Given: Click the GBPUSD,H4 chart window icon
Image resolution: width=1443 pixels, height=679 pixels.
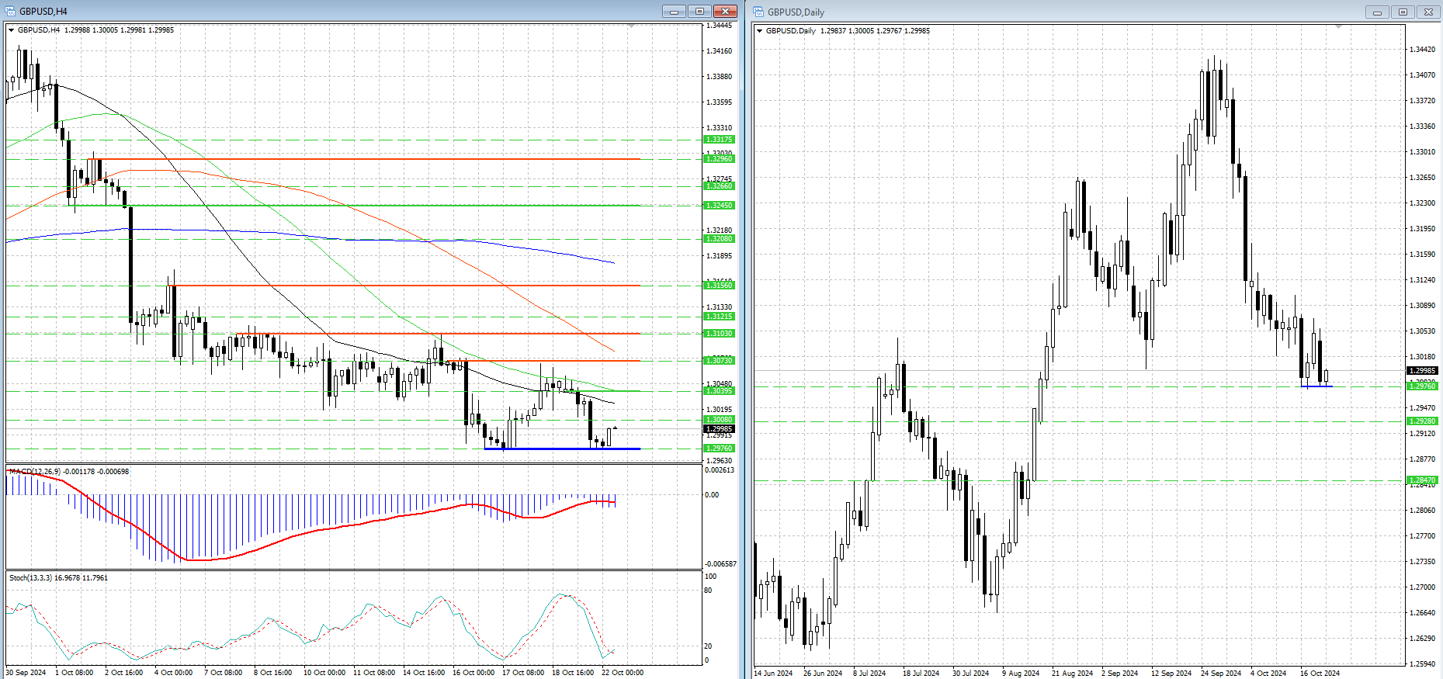Looking at the screenshot, I should tap(10, 12).
